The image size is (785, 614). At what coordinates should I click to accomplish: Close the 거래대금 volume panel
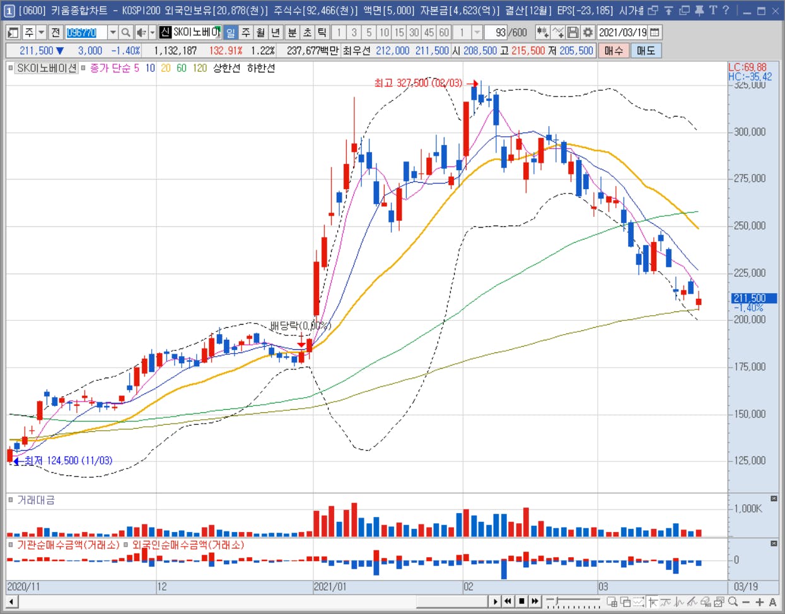[774, 498]
